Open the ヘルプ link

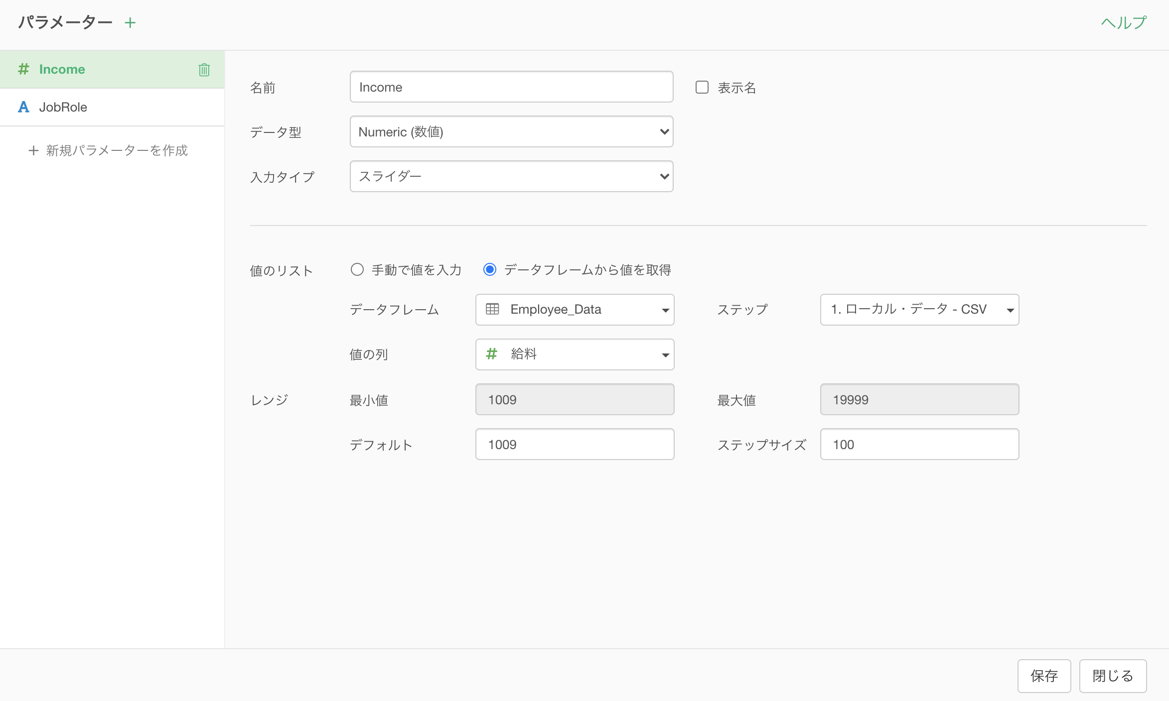click(1123, 23)
